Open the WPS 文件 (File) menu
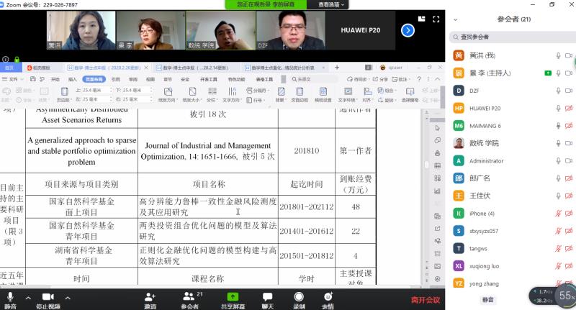Viewport: 576px width, 310px height. coord(13,79)
